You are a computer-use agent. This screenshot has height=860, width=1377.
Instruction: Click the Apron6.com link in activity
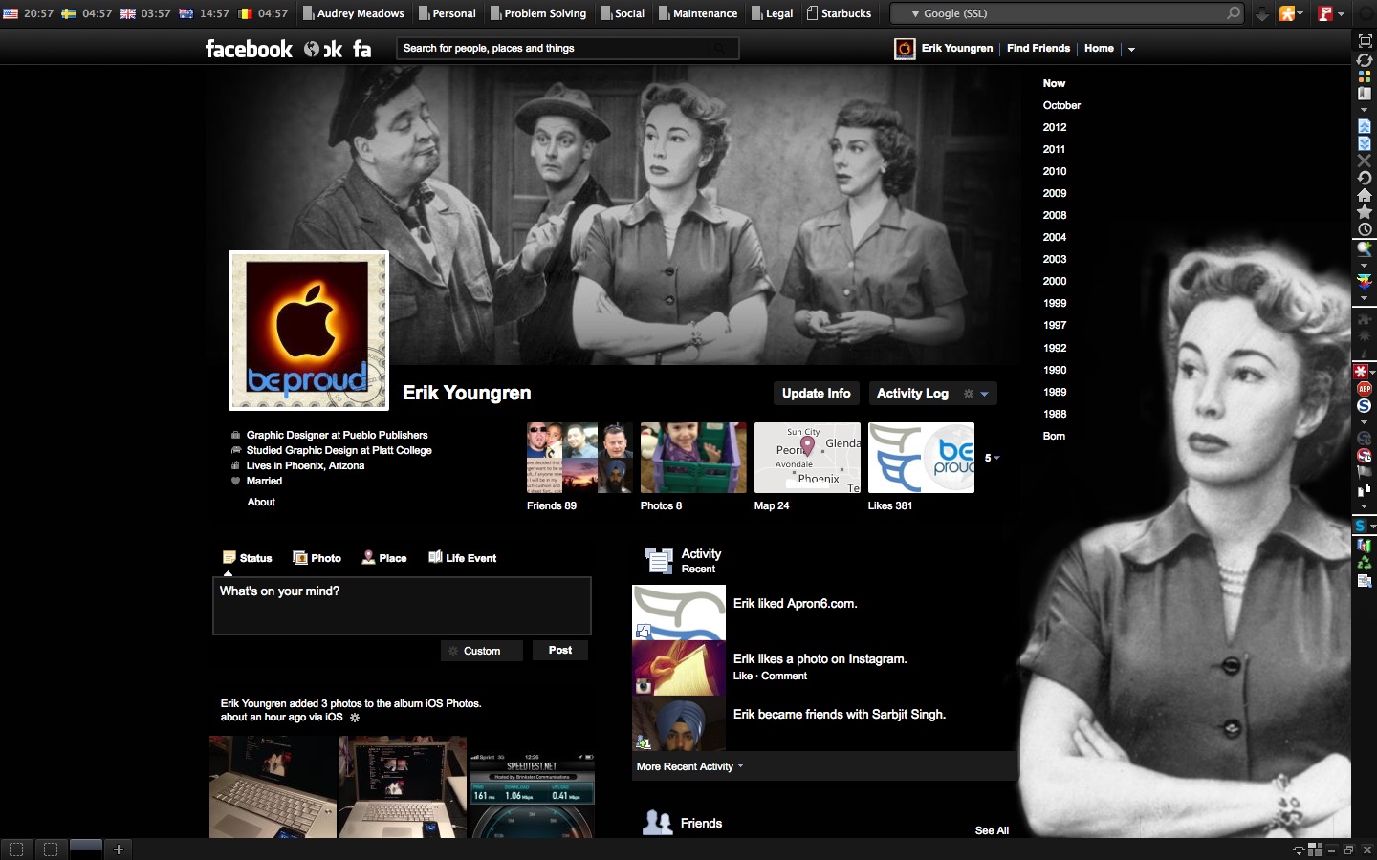point(821,604)
